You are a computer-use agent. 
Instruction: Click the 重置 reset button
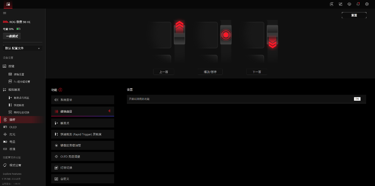tap(354, 15)
